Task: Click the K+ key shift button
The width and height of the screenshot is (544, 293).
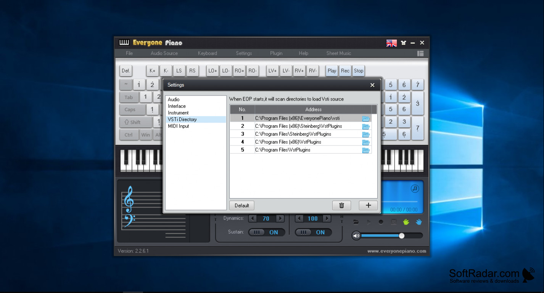Action: tap(153, 70)
